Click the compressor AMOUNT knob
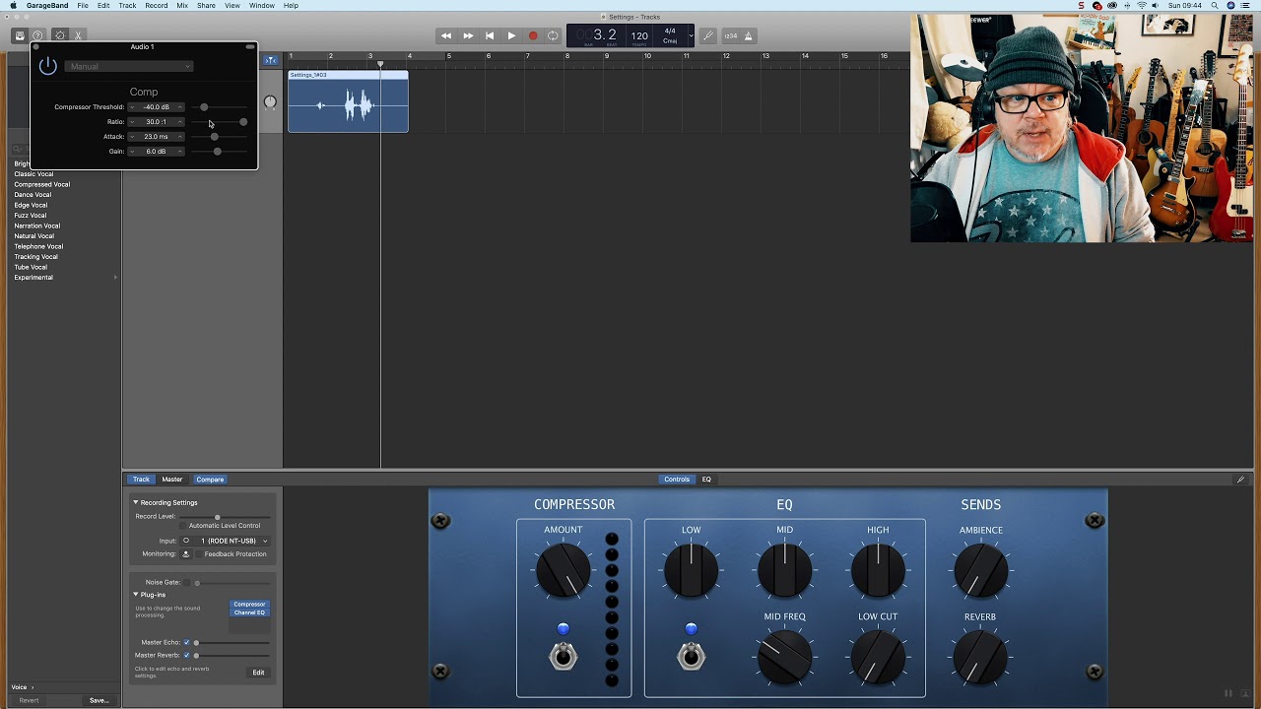The width and height of the screenshot is (1261, 709). (564, 570)
